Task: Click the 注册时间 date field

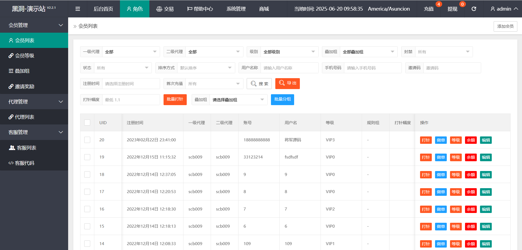Action: (131, 84)
